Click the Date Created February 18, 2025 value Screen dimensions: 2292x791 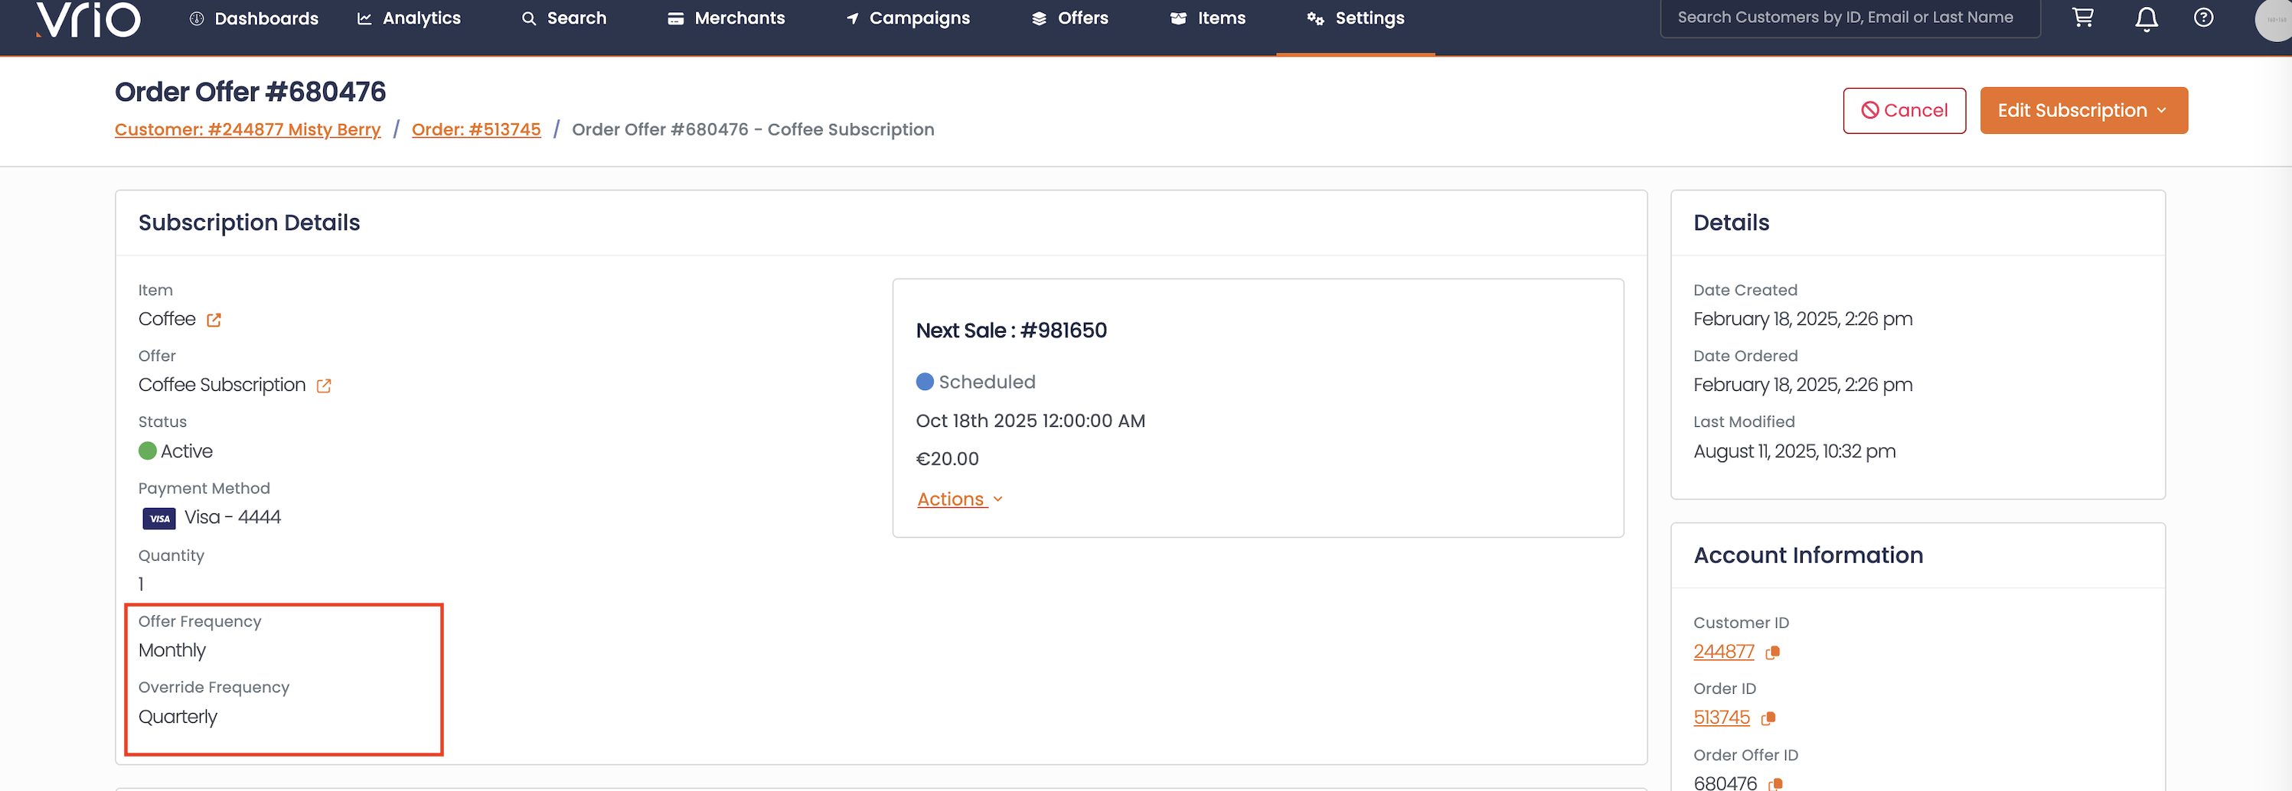tap(1803, 319)
